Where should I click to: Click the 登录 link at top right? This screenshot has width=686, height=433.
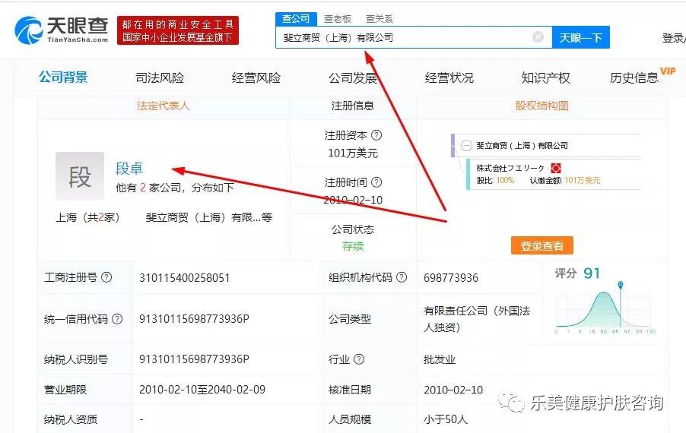pyautogui.click(x=674, y=38)
